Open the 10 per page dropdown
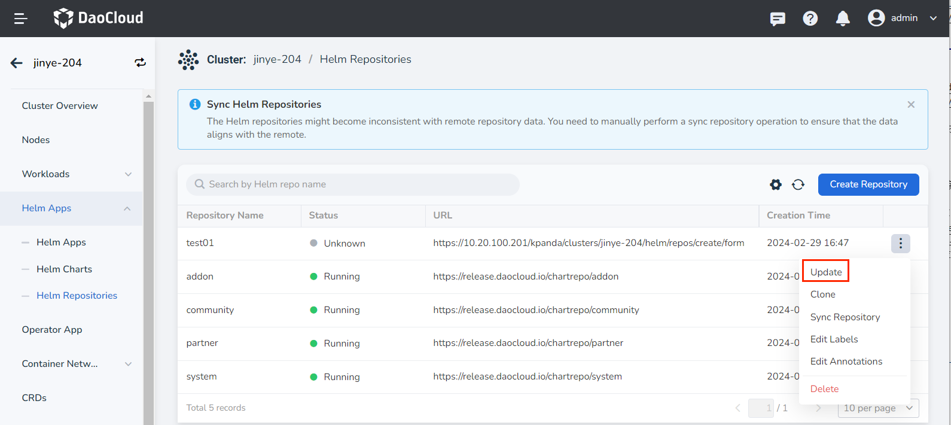This screenshot has width=951, height=425. coord(877,408)
